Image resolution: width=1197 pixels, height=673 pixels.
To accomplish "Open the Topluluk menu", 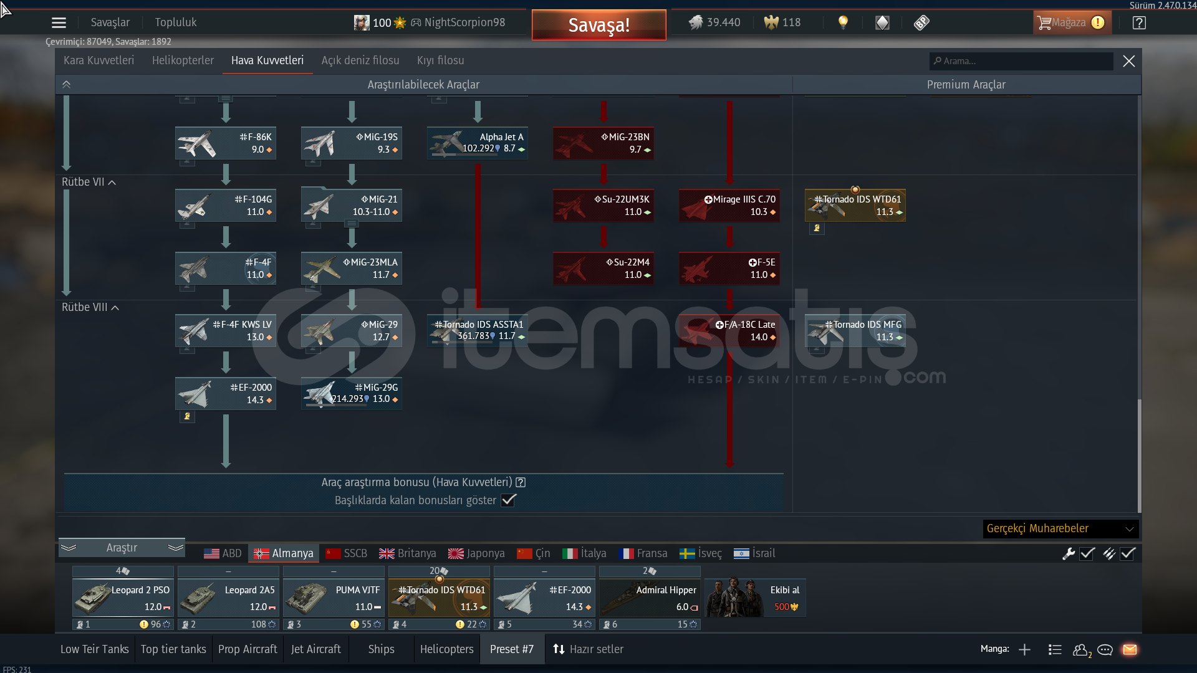I will (x=176, y=22).
